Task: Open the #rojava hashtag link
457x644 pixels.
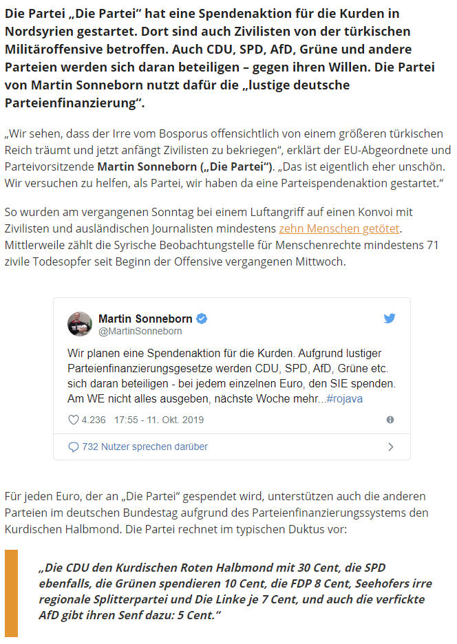Action: point(344,399)
